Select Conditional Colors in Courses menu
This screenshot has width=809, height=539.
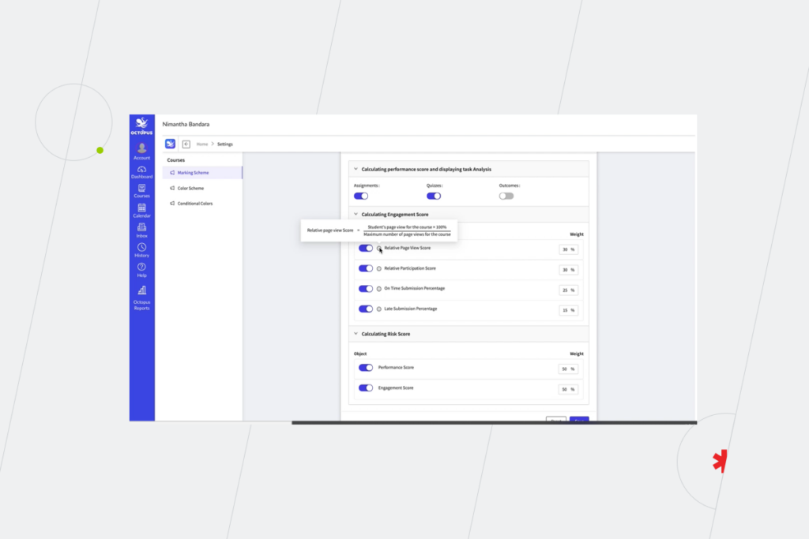[194, 204]
